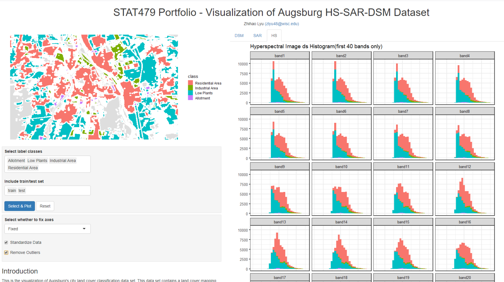Select the Residential Area class tag
Viewport: 504px width, 282px height.
pyautogui.click(x=23, y=168)
